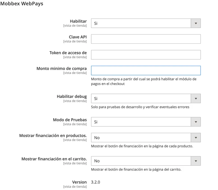Click the Modo de Pruebas label
218x190 pixels.
(x=70, y=120)
